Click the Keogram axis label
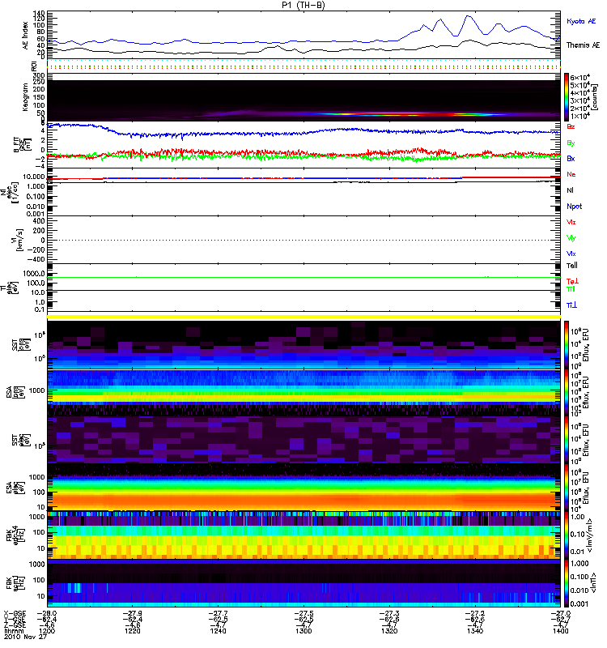The image size is (607, 648). click(25, 97)
